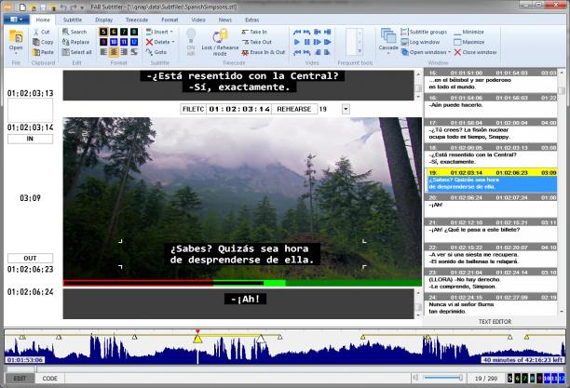Open the Log window

point(420,42)
